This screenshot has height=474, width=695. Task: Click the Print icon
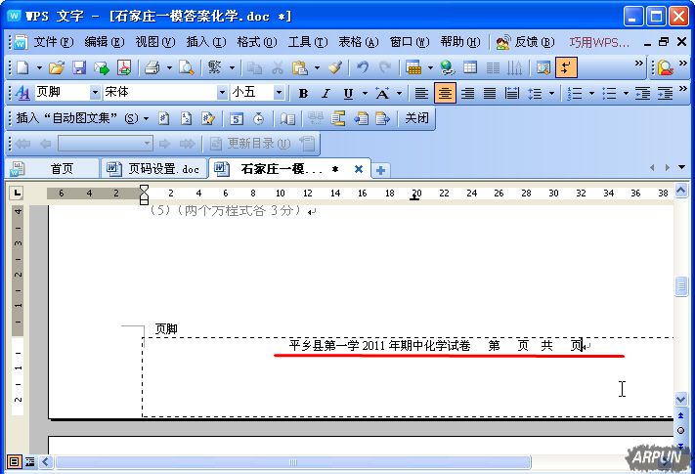pyautogui.click(x=152, y=67)
